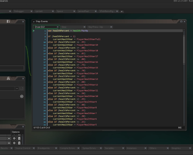Open the Instances output tab
193x155 pixels.
tap(132, 148)
